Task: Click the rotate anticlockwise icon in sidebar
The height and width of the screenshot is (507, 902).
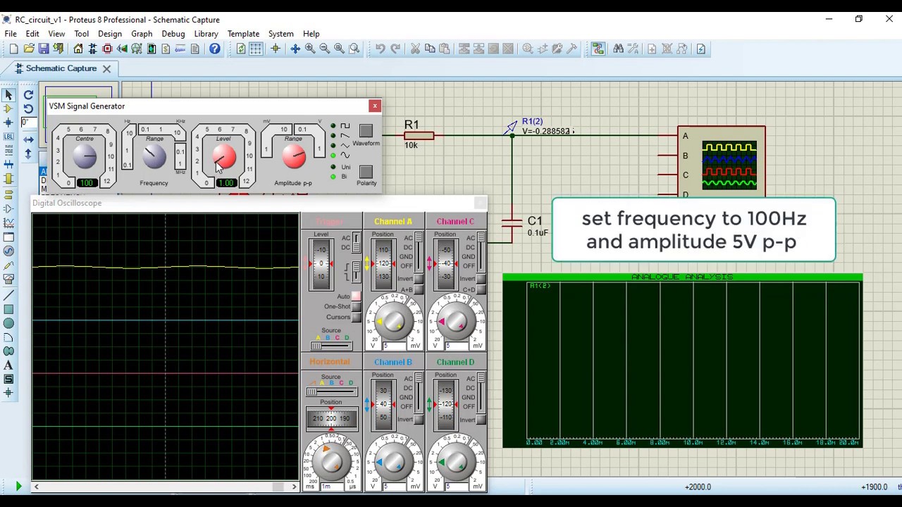Action: (x=28, y=108)
